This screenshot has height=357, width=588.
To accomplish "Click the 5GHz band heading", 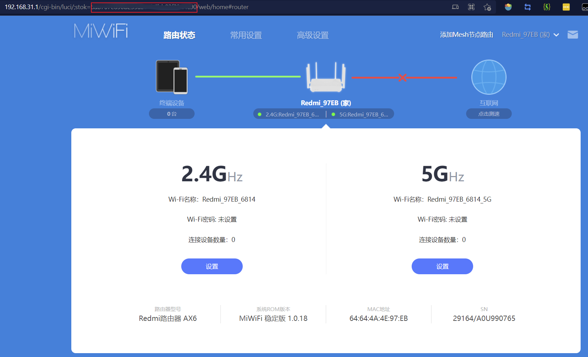I will click(443, 174).
